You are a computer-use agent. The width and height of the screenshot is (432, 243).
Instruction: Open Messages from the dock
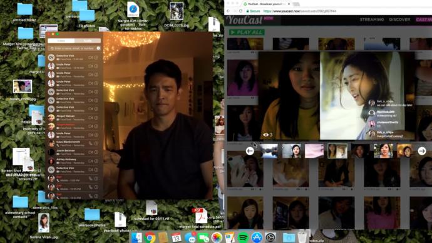click(190, 237)
